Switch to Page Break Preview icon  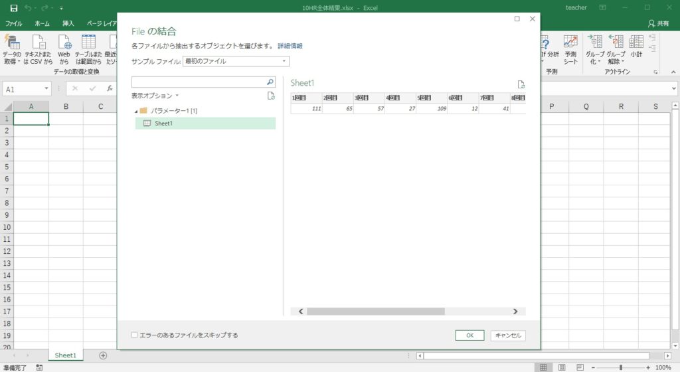coord(580,367)
